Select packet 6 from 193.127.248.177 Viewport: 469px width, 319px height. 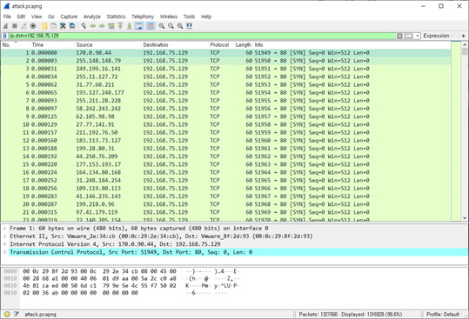[226, 93]
